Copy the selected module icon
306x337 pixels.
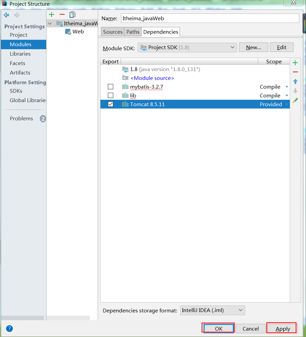tap(72, 14)
